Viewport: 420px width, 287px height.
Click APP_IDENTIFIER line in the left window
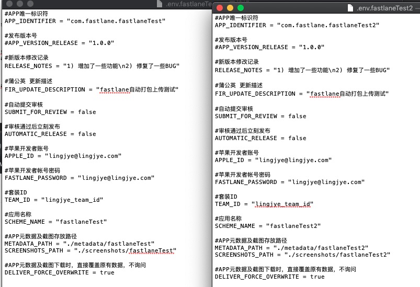(x=85, y=21)
